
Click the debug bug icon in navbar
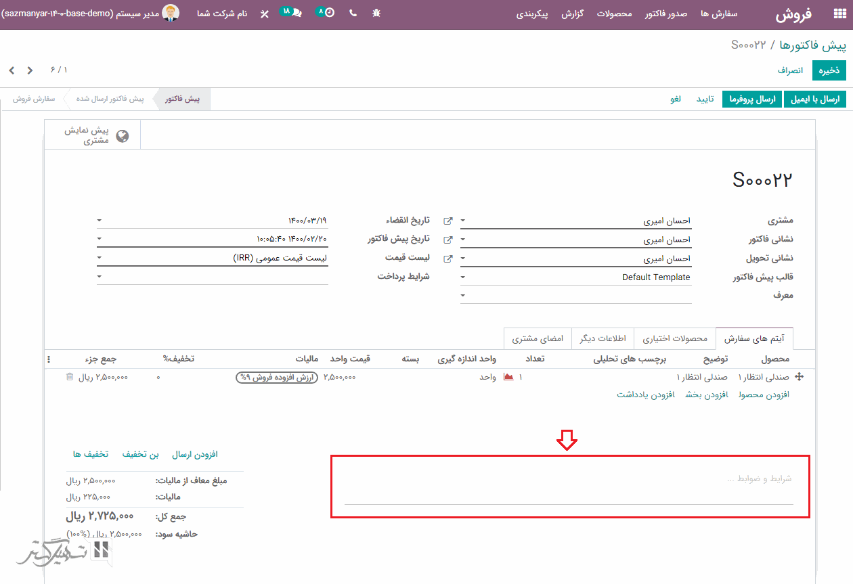[376, 13]
